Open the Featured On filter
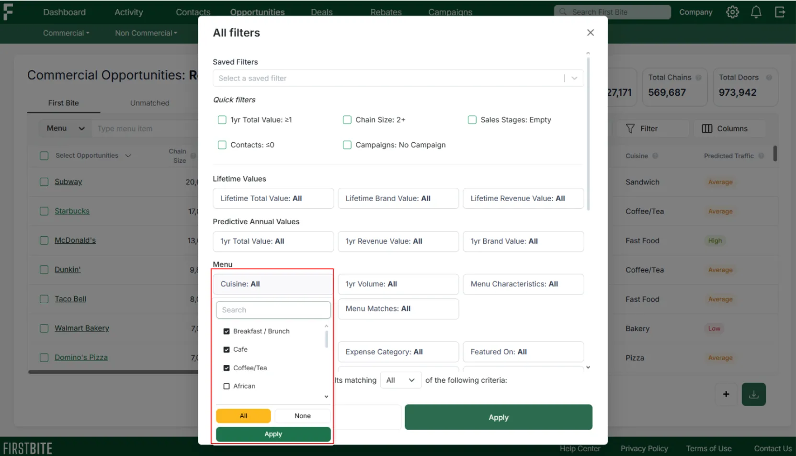The width and height of the screenshot is (796, 456). (x=523, y=352)
